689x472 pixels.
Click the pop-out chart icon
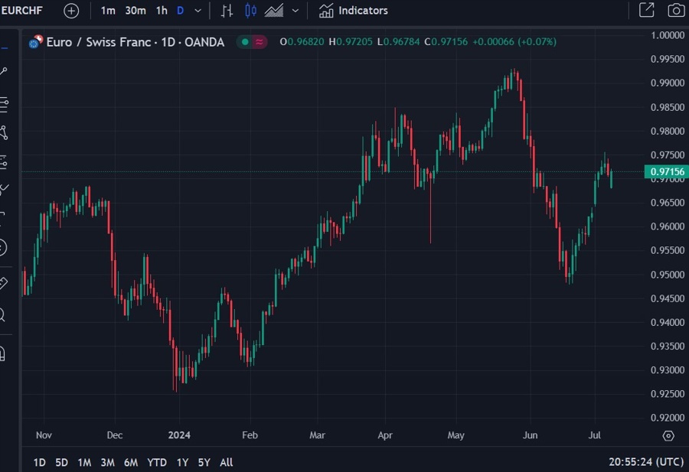coord(647,10)
